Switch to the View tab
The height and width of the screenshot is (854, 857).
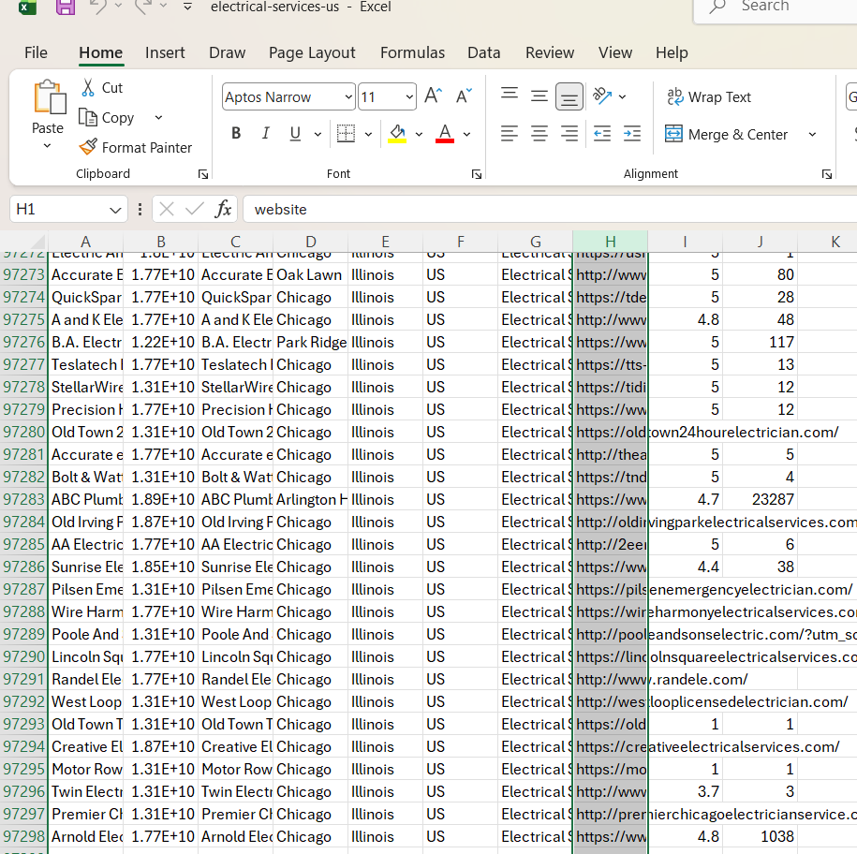pyautogui.click(x=614, y=52)
